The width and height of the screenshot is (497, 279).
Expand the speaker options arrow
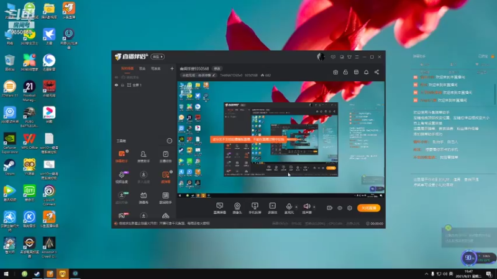[x=314, y=207]
